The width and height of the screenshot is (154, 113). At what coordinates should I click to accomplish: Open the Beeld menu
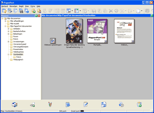[21, 6]
